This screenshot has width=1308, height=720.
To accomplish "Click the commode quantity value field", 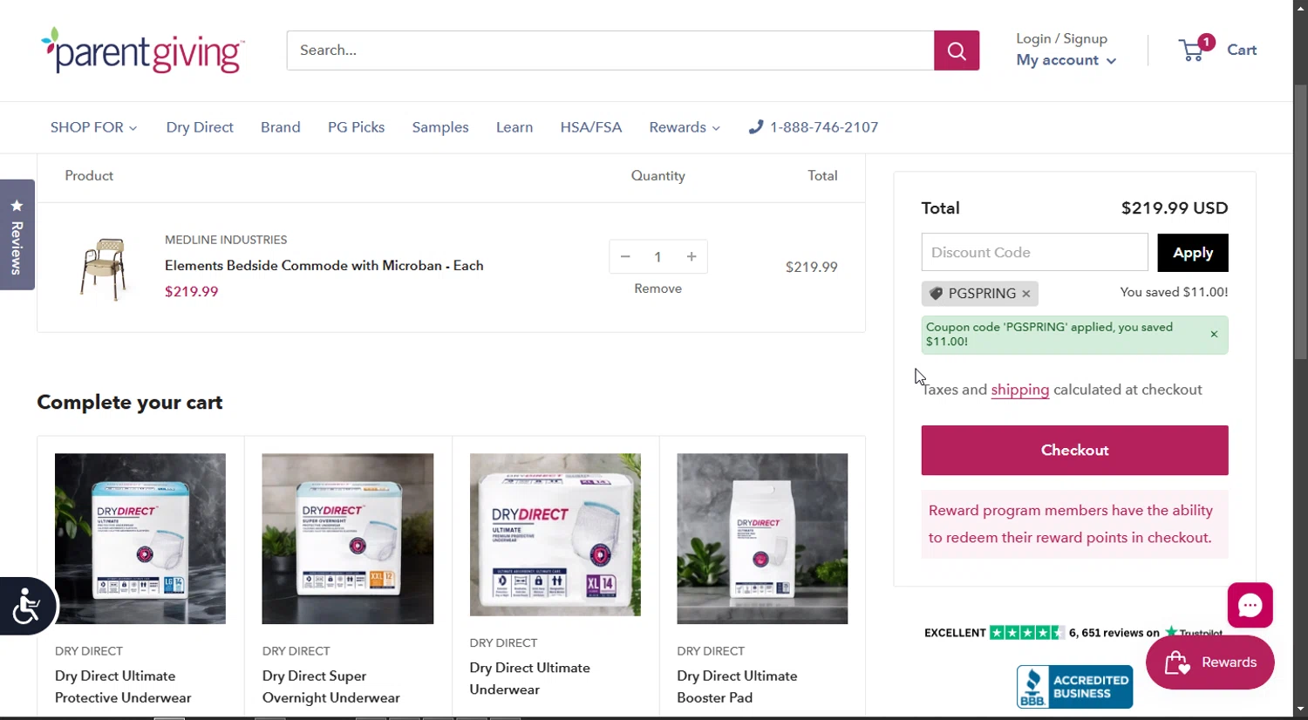I will tap(658, 256).
